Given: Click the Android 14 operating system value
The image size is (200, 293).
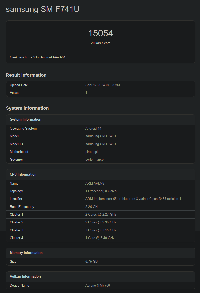Looking at the screenshot, I should coord(93,128).
